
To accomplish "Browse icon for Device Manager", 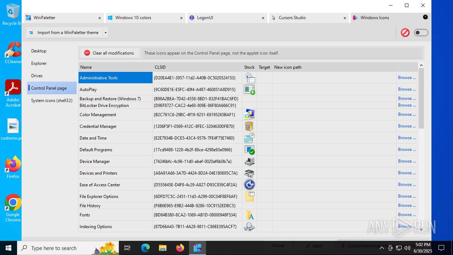I will coord(407,161).
